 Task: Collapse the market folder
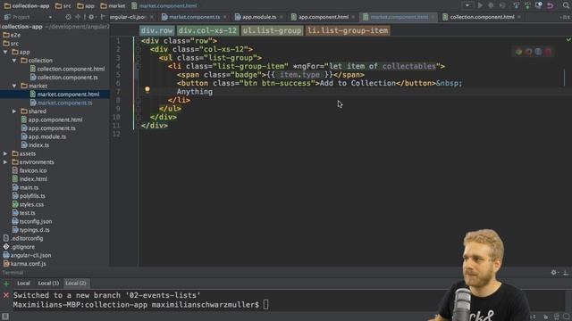pos(14,86)
